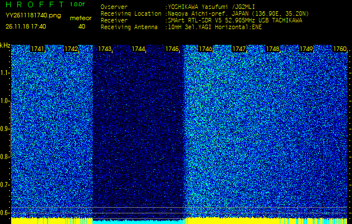Click the 1747 time marker
The width and height of the screenshot is (352, 224).
pos(240,49)
